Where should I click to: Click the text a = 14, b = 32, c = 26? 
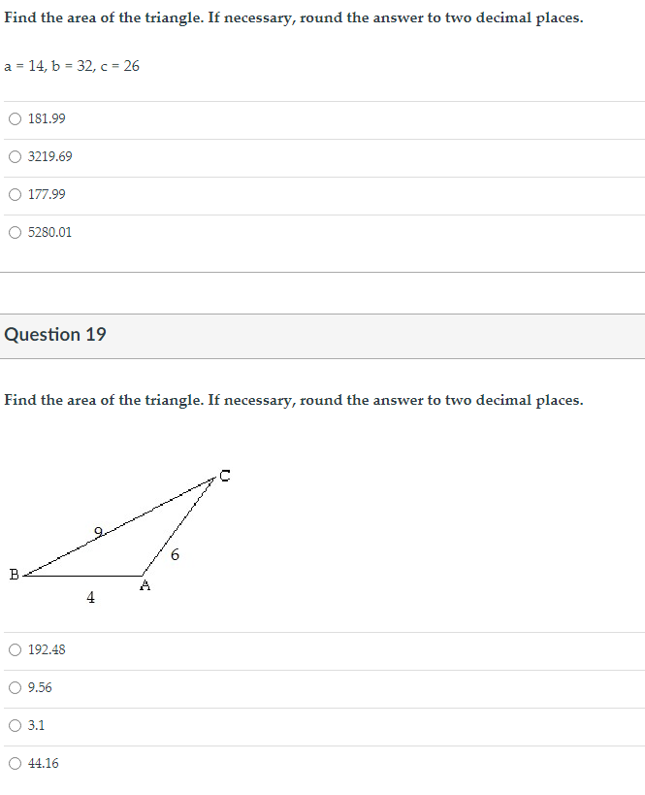click(x=72, y=66)
